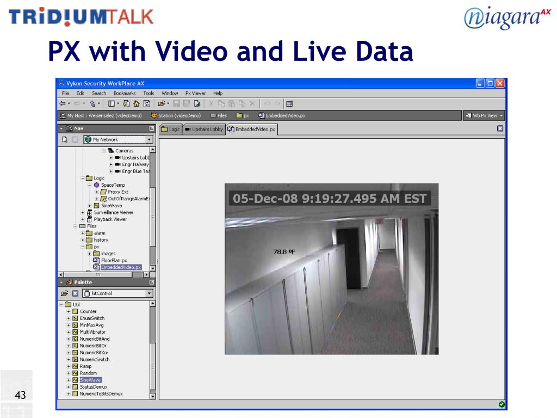Open the File menu
This screenshot has width=557, height=418.
coord(65,93)
